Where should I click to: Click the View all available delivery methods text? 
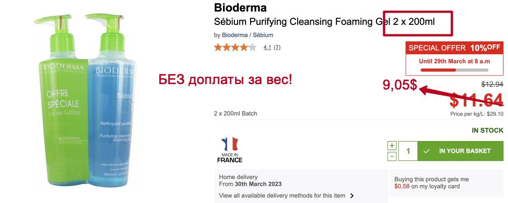(x=282, y=196)
